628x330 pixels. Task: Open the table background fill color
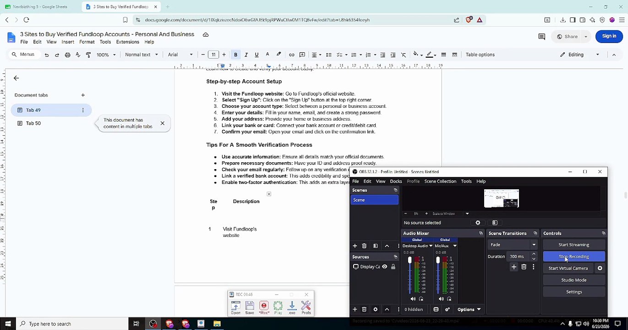point(417,55)
